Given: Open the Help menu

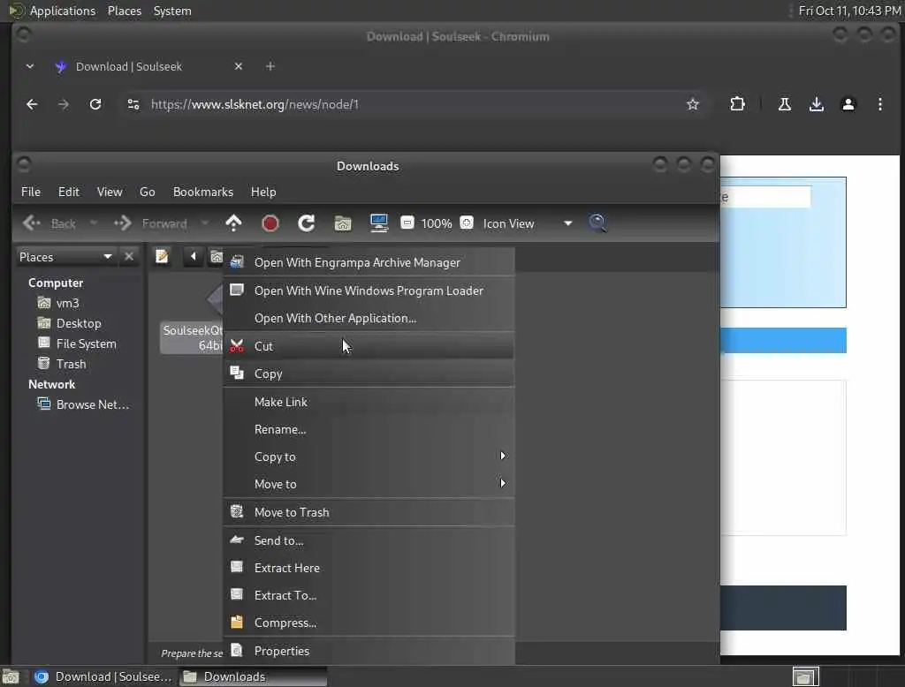Looking at the screenshot, I should pyautogui.click(x=263, y=192).
